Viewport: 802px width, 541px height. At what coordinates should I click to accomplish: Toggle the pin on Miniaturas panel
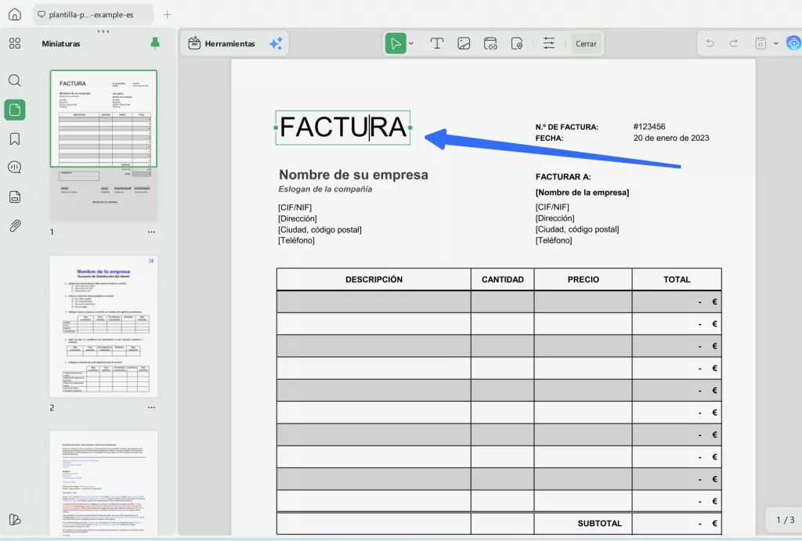click(155, 44)
